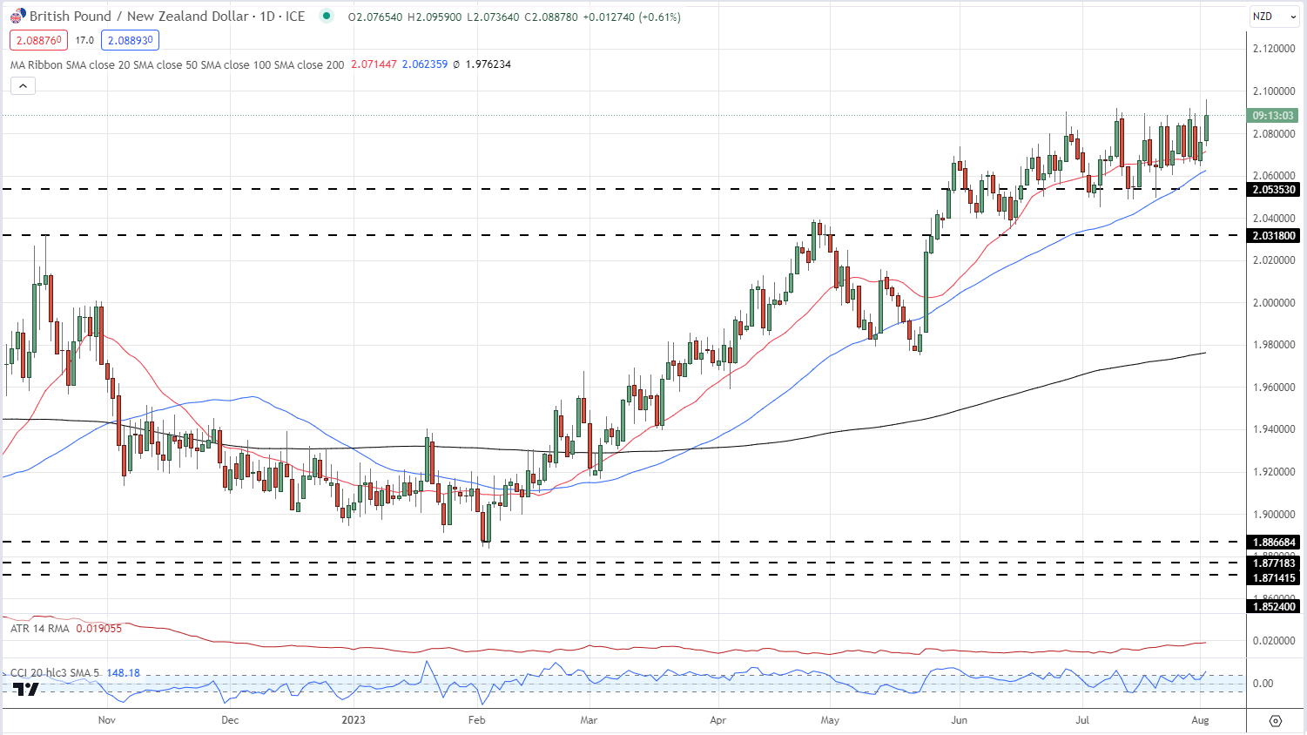Click the change value +0.012740 (+0.61%)
This screenshot has width=1307, height=735.
[x=631, y=17]
